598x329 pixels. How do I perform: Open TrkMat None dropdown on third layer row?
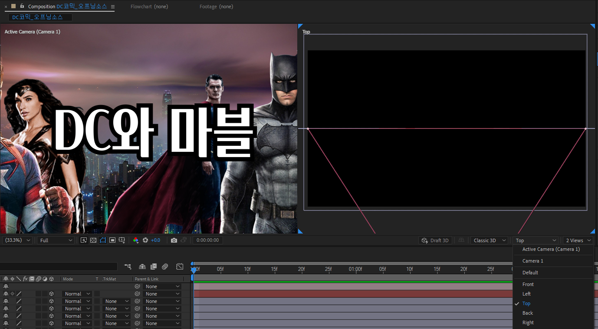pyautogui.click(x=116, y=301)
